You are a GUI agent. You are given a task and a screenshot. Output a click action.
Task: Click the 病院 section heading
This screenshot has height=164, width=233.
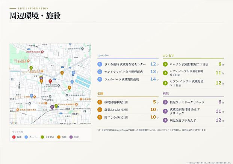pyautogui.click(x=166, y=93)
